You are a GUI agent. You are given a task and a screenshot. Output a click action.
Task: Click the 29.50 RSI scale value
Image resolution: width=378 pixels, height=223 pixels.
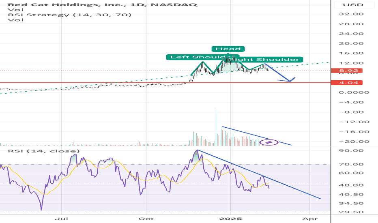tap(351, 212)
